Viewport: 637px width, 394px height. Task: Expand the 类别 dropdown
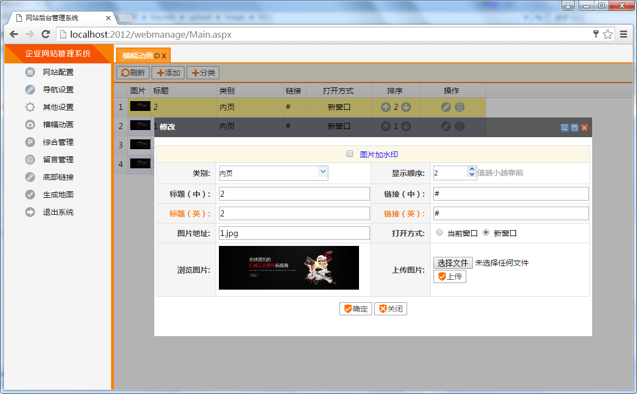(x=322, y=172)
